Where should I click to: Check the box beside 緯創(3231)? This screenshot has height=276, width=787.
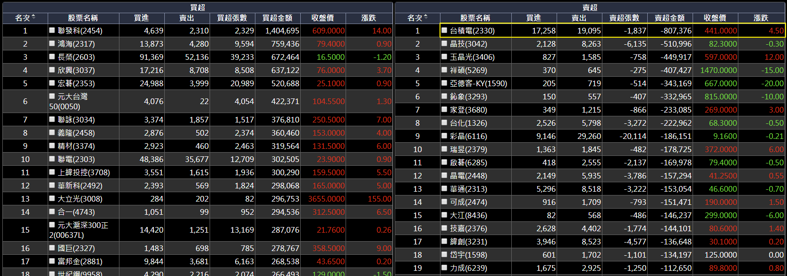[444, 241]
